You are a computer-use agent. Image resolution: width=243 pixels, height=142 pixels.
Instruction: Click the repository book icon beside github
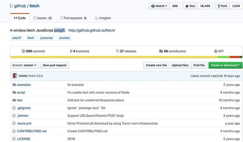click(11, 6)
